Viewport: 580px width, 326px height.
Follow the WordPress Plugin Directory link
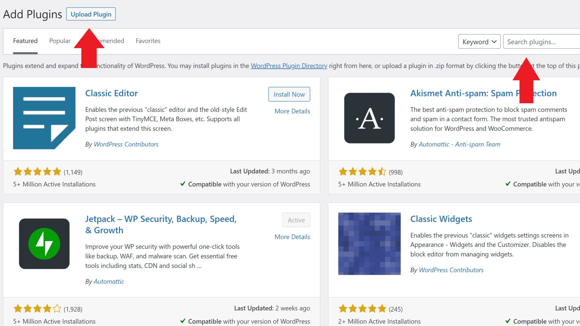(289, 66)
